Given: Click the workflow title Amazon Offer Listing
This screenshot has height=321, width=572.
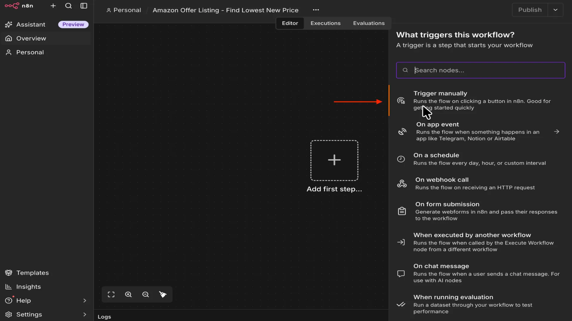Looking at the screenshot, I should point(226,10).
